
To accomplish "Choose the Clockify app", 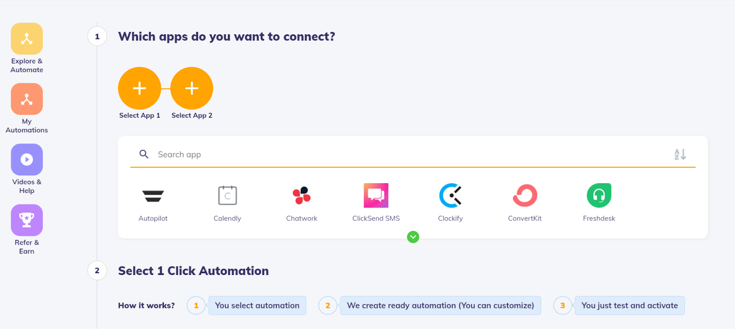I will [450, 196].
